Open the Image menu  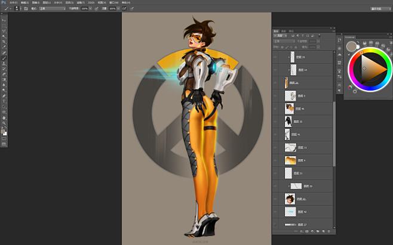[36, 2]
